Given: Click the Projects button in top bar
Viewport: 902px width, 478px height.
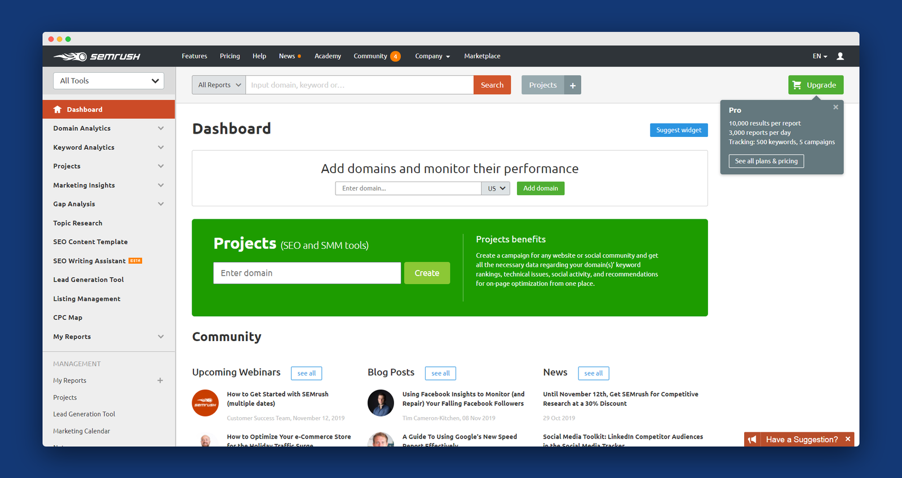Looking at the screenshot, I should pos(543,85).
